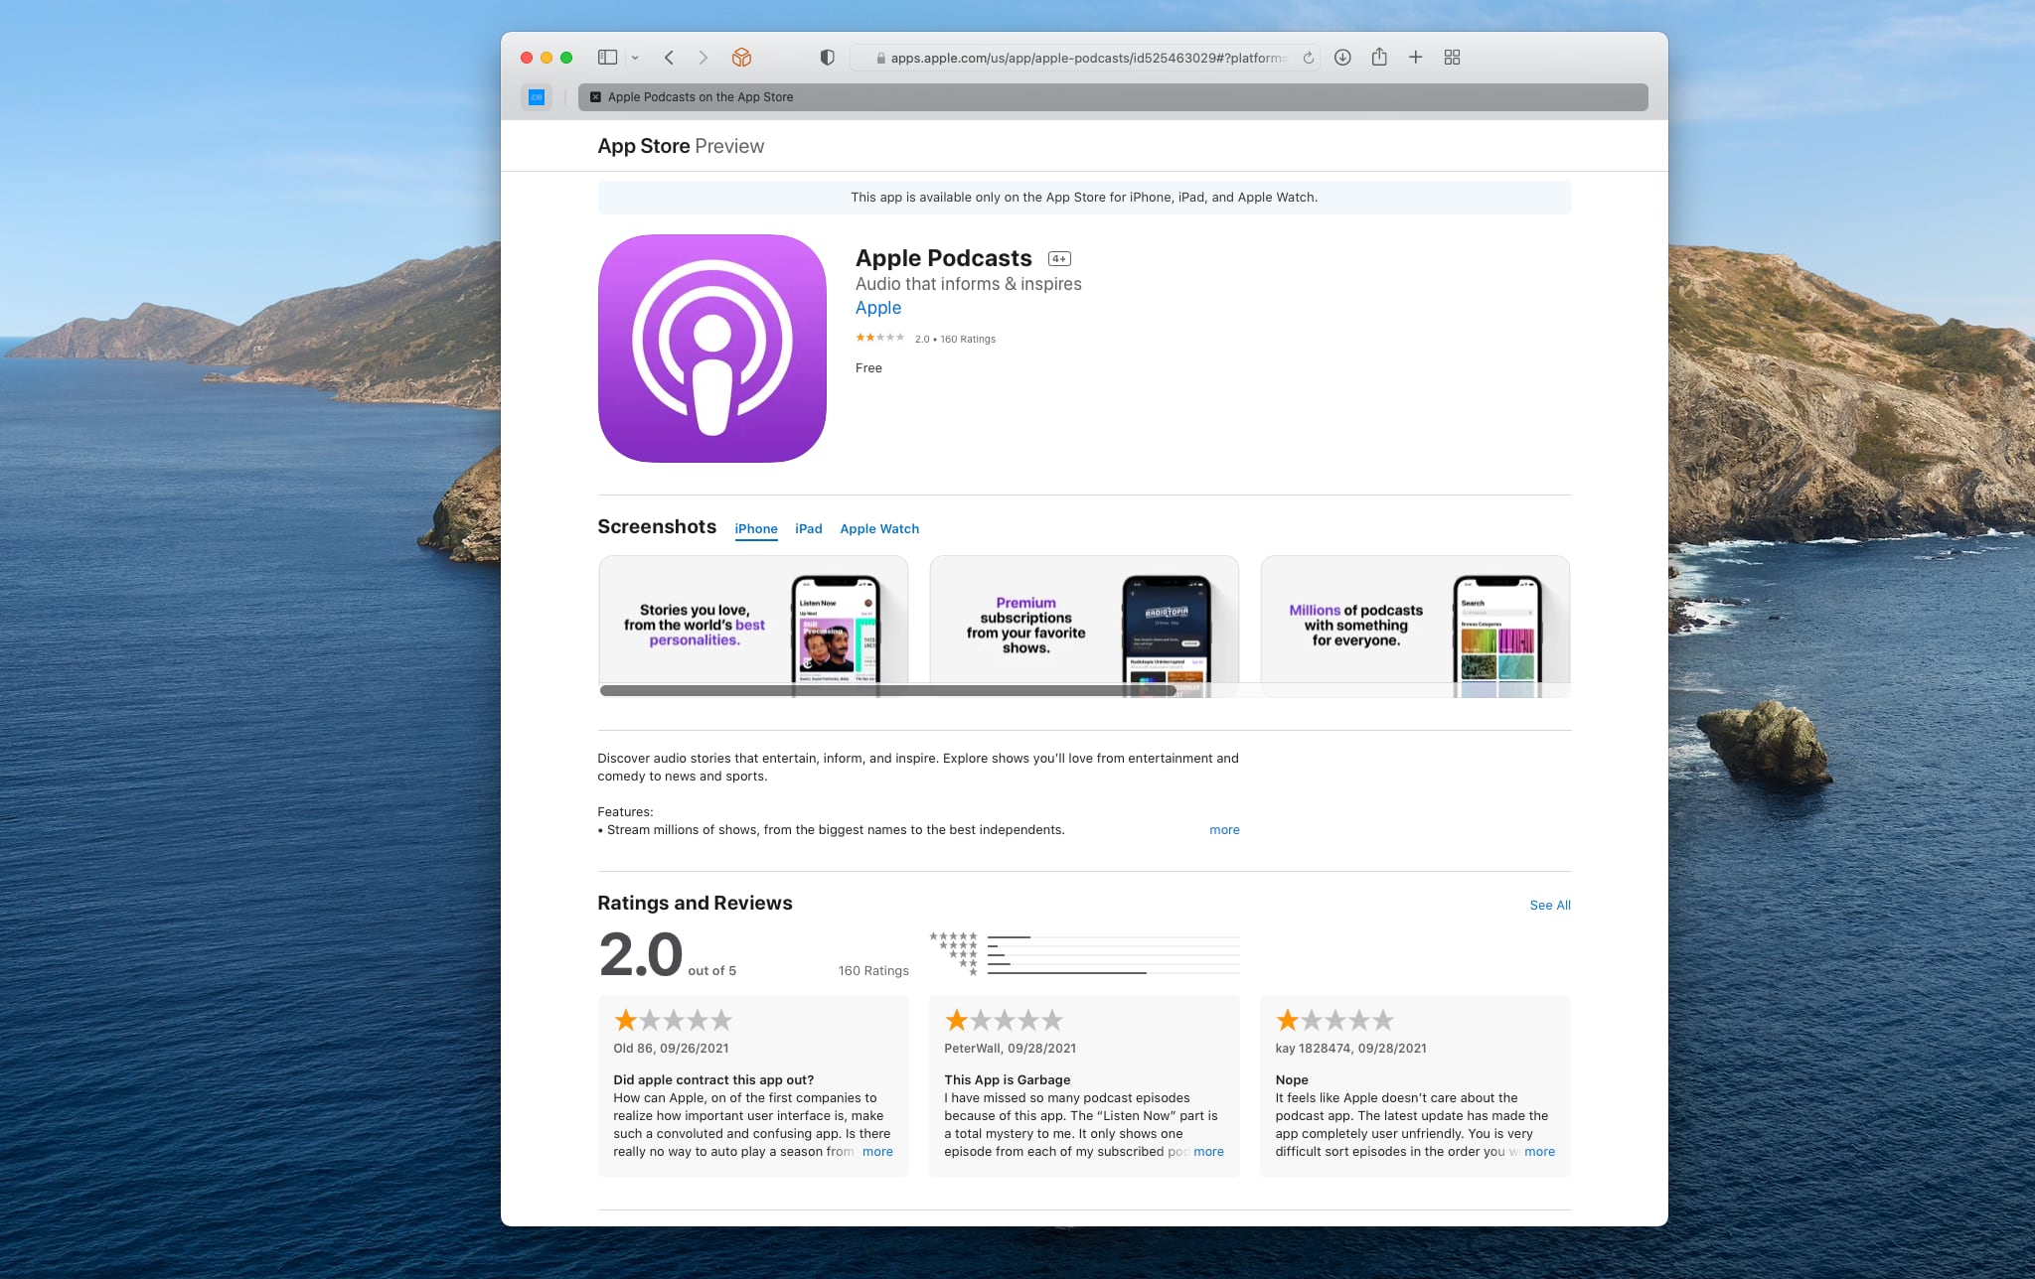Expand description with the 'more' link
Image resolution: width=2035 pixels, height=1279 pixels.
click(1224, 830)
